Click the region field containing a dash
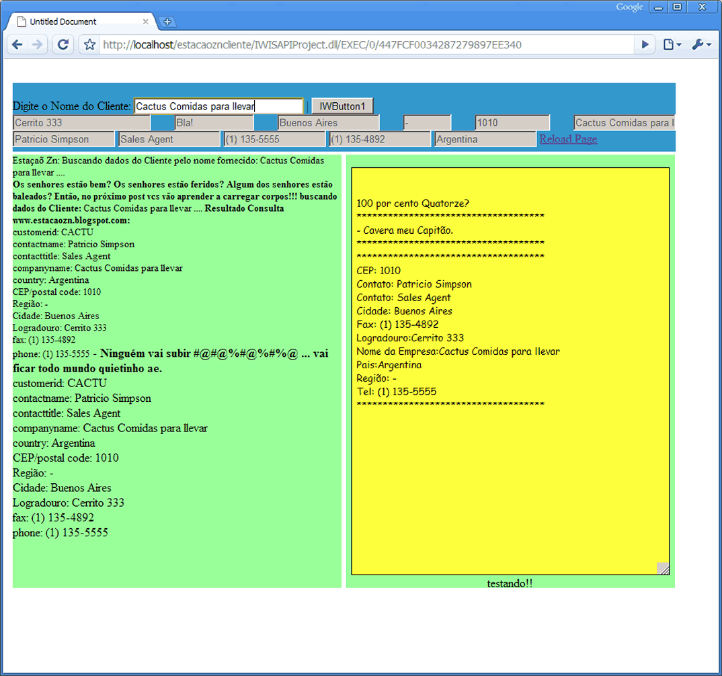The width and height of the screenshot is (722, 676). 427,123
